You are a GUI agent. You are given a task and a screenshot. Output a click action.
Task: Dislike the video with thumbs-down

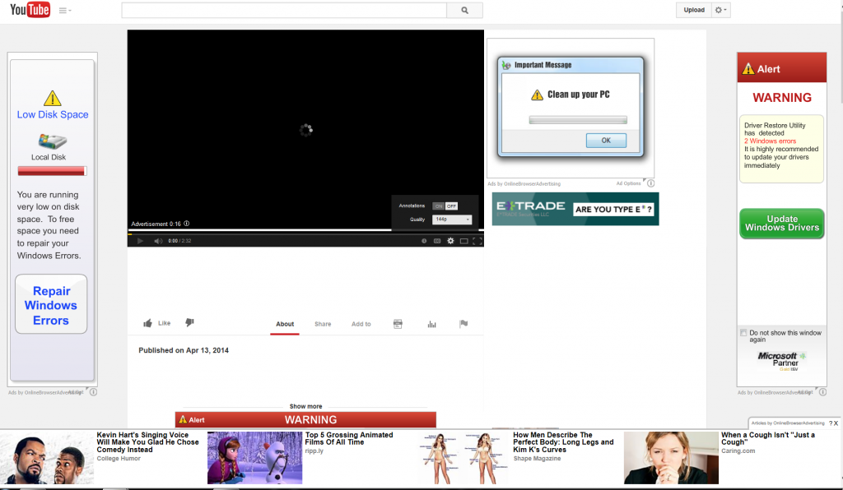[189, 322]
